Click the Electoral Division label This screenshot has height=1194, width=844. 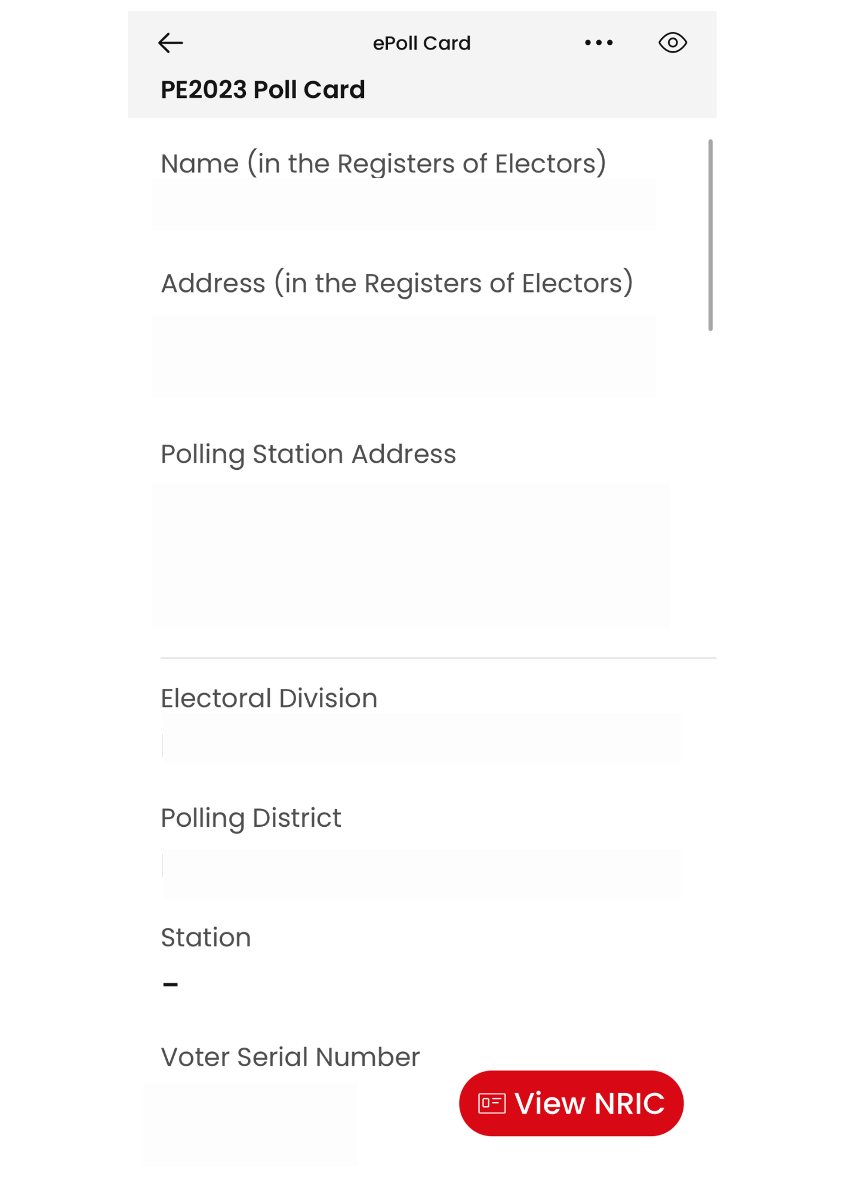[x=269, y=698]
